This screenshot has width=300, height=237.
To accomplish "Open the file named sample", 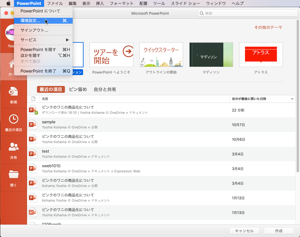I will tap(161, 125).
